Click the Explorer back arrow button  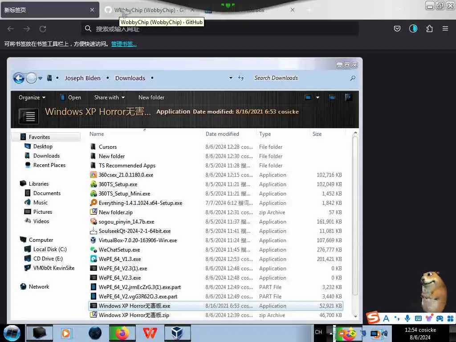[19, 78]
